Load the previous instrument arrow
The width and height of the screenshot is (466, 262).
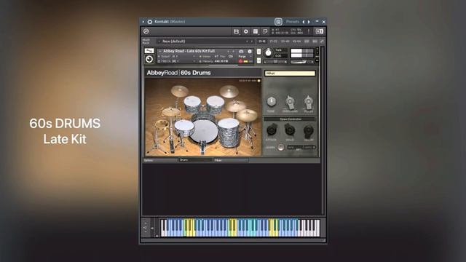[228, 51]
